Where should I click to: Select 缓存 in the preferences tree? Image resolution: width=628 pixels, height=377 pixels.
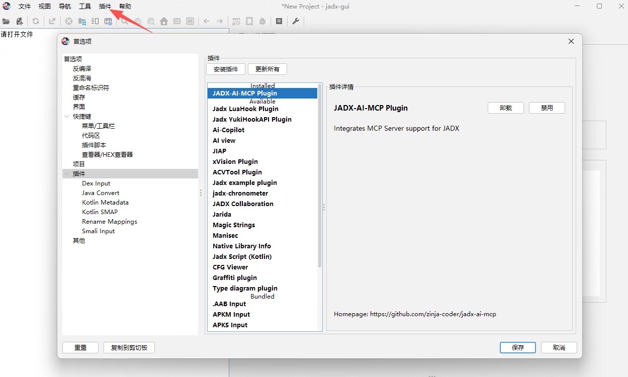pyautogui.click(x=79, y=97)
